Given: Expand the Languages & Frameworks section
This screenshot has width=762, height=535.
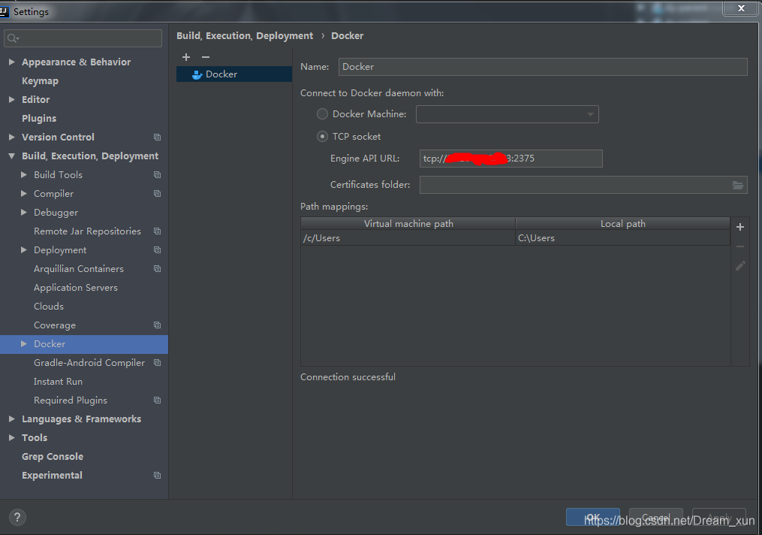Looking at the screenshot, I should point(12,419).
